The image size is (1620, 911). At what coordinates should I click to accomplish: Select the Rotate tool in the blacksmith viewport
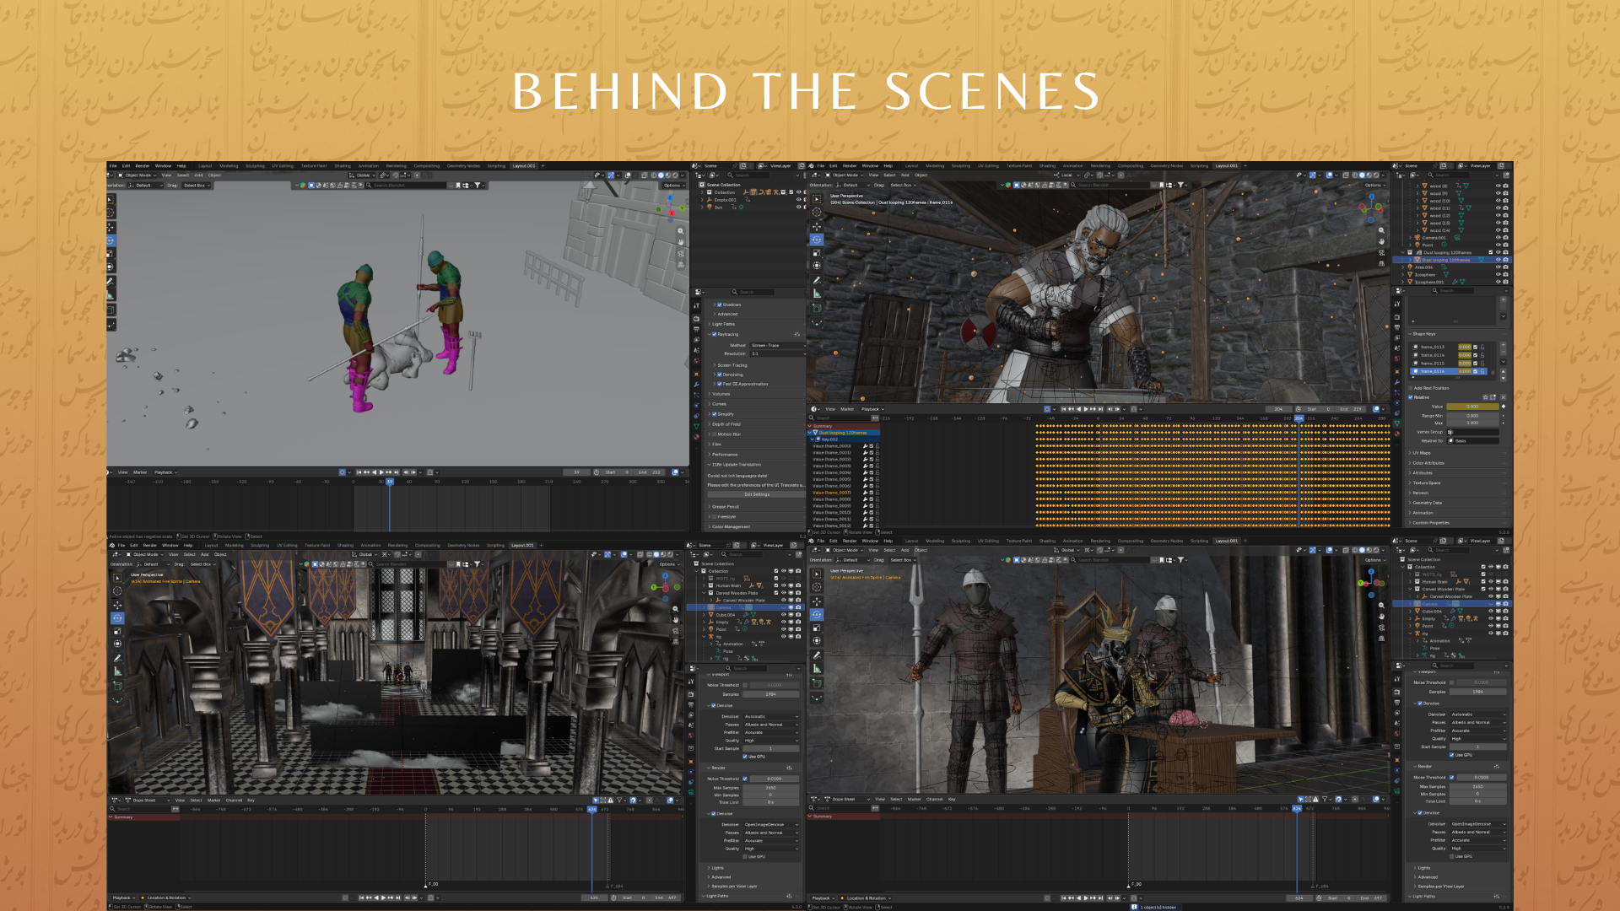[x=817, y=240]
